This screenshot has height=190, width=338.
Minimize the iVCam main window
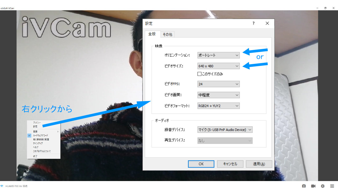(317, 8)
